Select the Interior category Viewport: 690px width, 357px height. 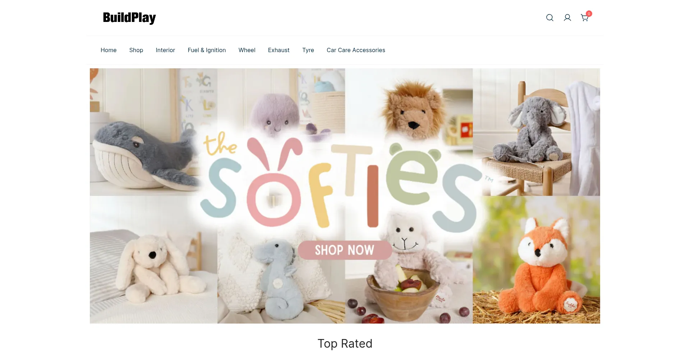tap(165, 50)
